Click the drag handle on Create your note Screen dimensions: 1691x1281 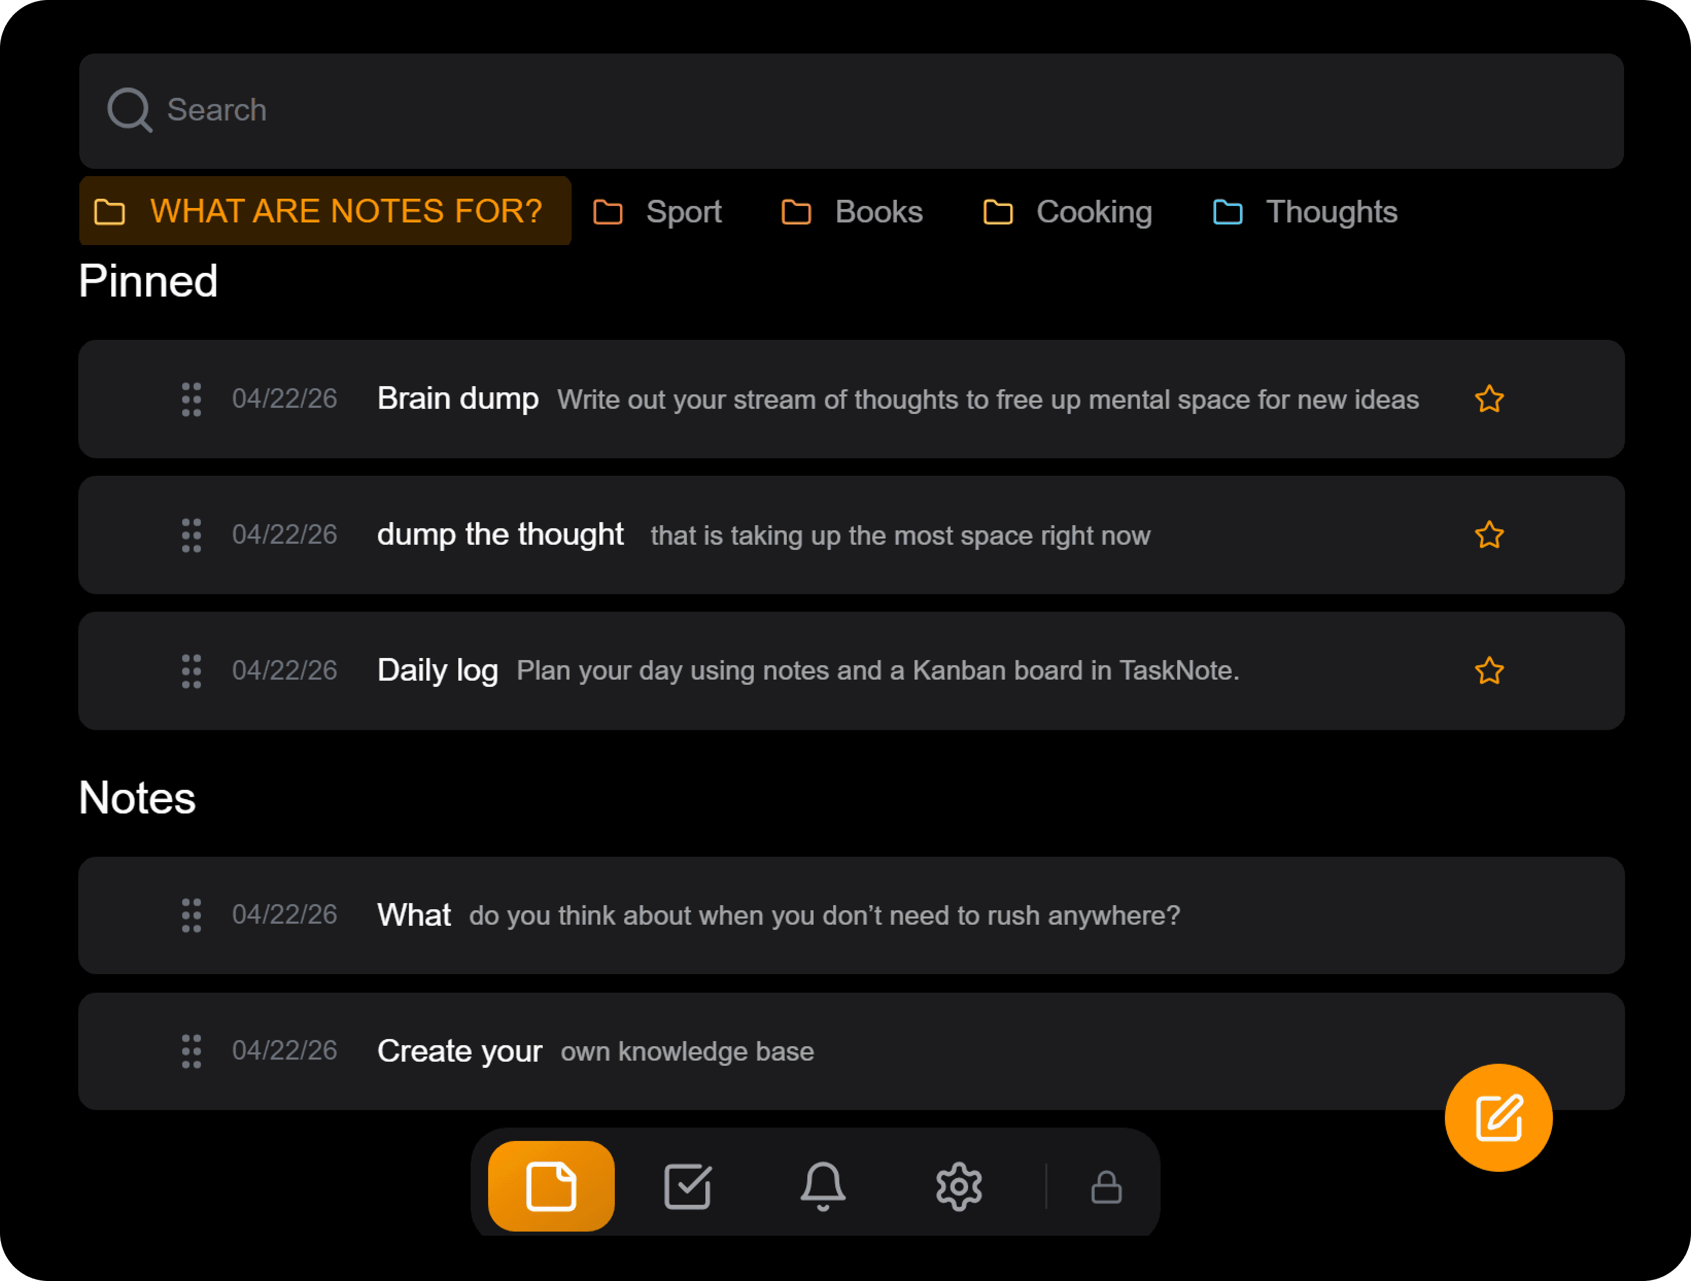pos(191,1051)
